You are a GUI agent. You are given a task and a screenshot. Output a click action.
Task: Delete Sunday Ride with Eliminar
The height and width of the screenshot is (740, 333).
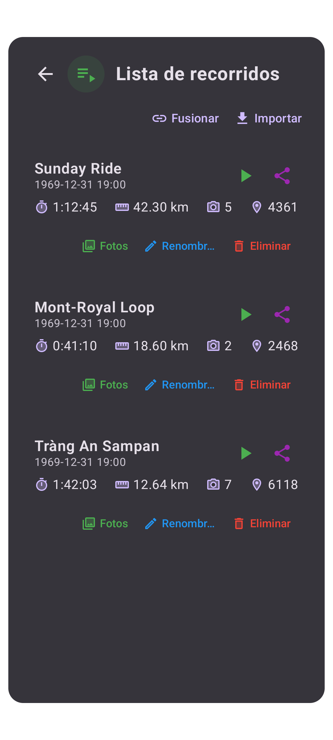click(262, 246)
